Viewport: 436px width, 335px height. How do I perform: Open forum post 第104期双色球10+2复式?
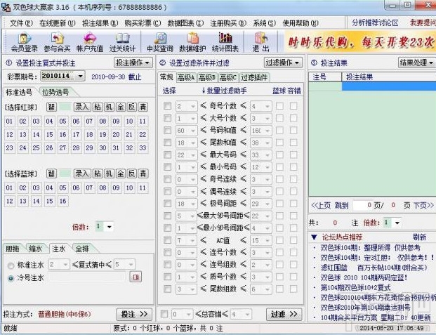(355, 287)
